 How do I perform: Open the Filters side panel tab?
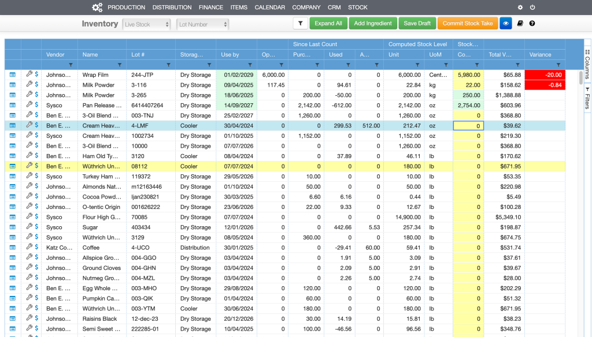click(x=587, y=98)
